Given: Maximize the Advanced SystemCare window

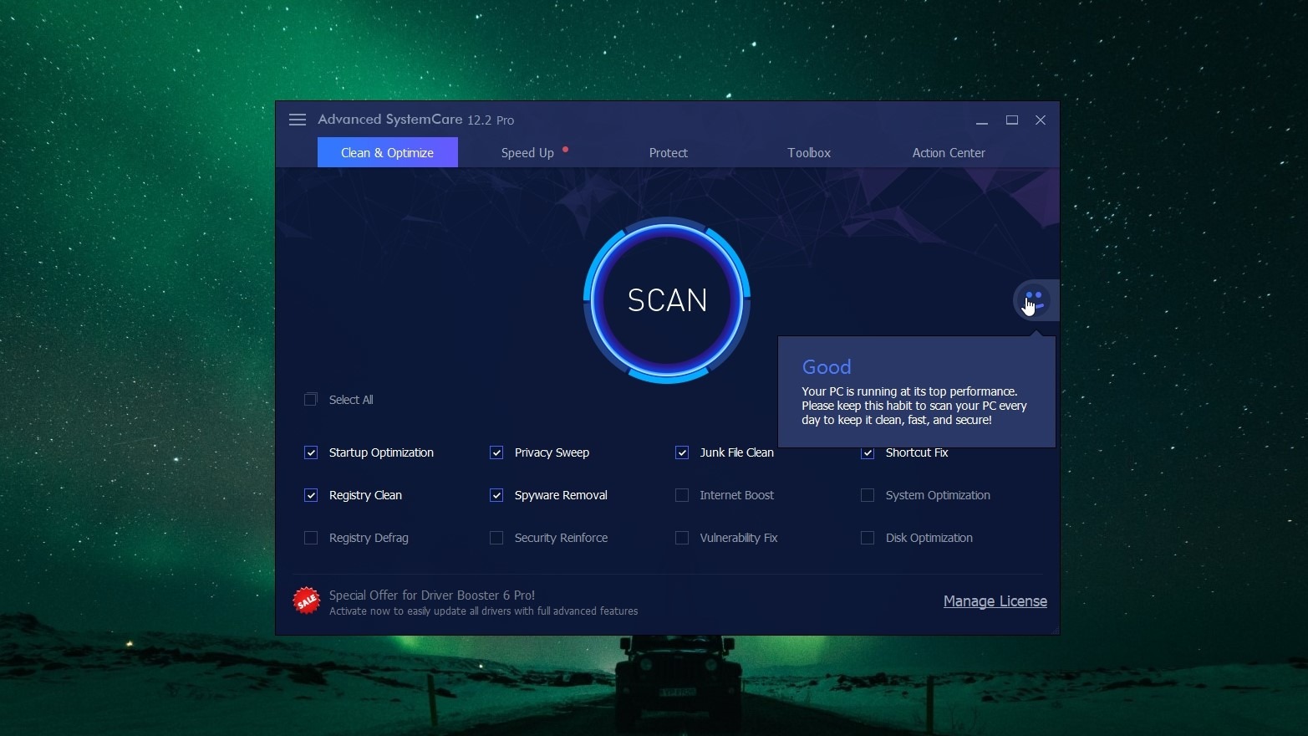Looking at the screenshot, I should coord(1012,120).
